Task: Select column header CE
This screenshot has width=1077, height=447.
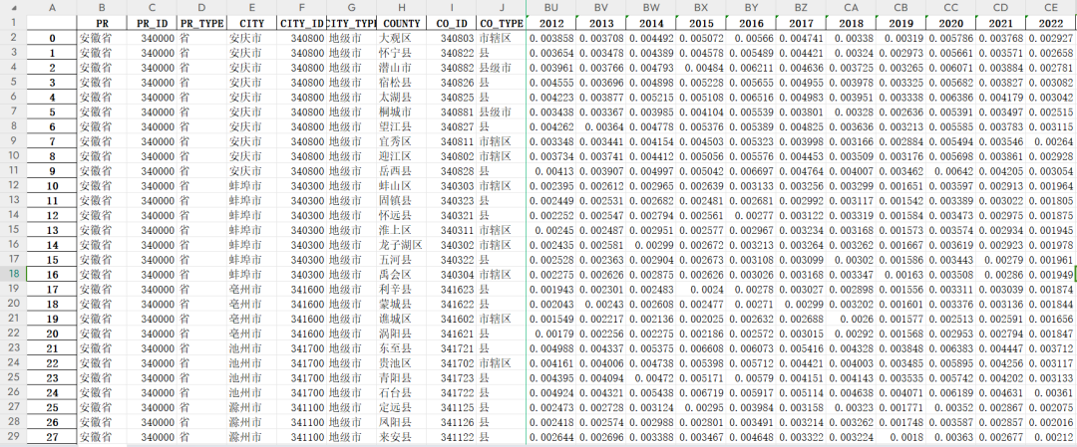Action: [x=1051, y=8]
